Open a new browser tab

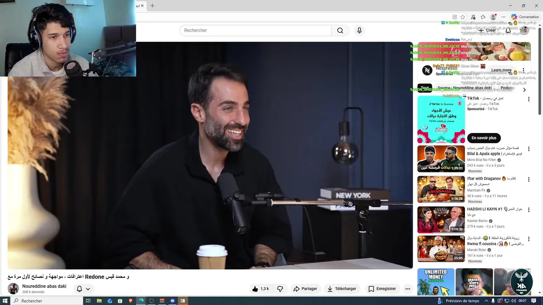pos(152,6)
